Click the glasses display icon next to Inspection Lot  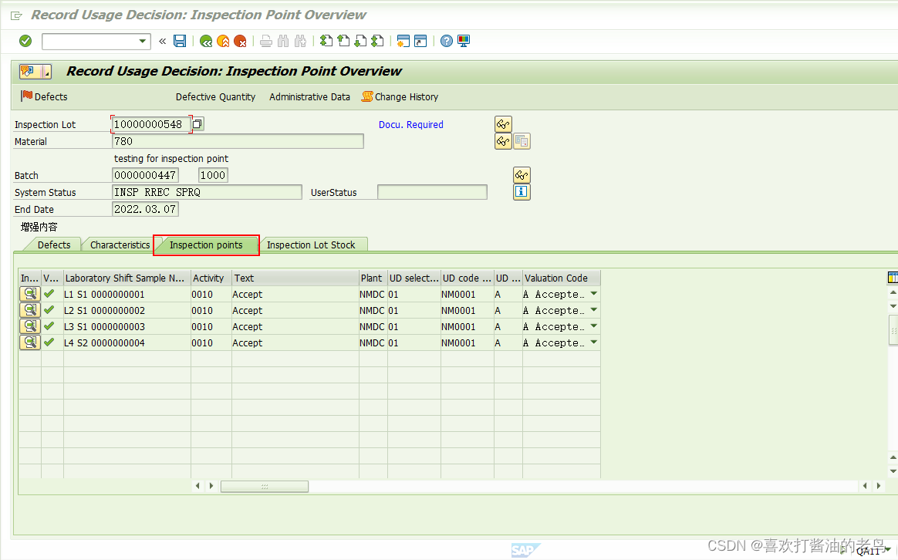click(x=502, y=123)
